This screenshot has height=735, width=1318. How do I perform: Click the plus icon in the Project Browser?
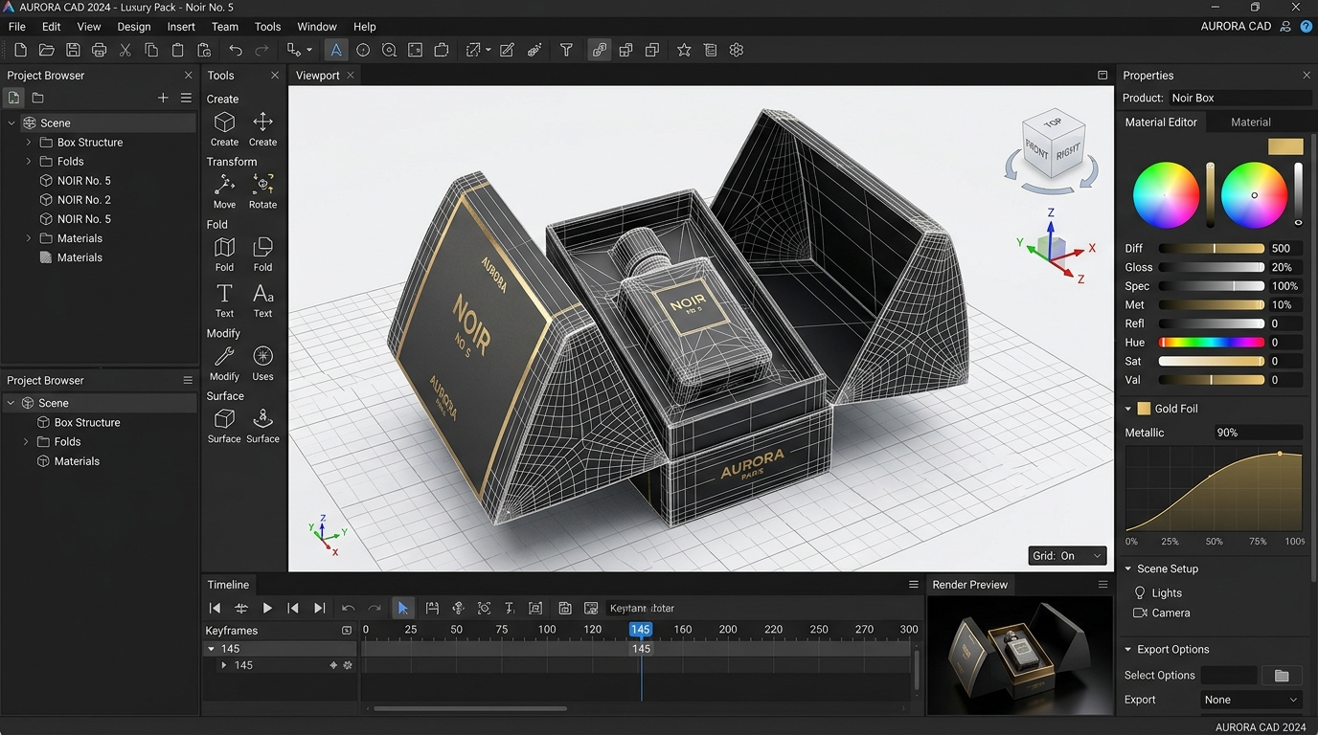pyautogui.click(x=163, y=98)
